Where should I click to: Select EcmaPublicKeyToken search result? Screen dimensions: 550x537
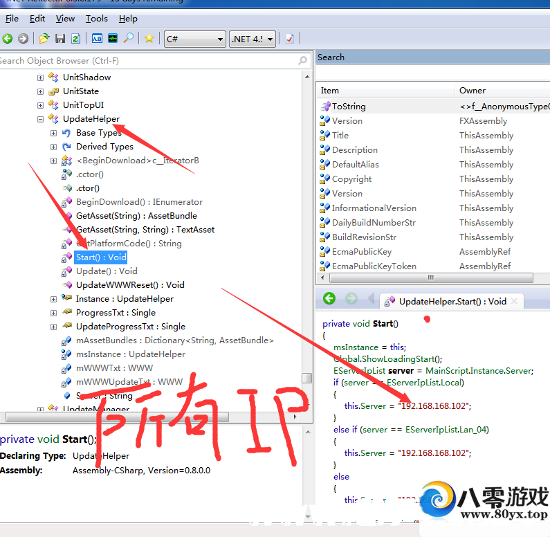coord(374,266)
